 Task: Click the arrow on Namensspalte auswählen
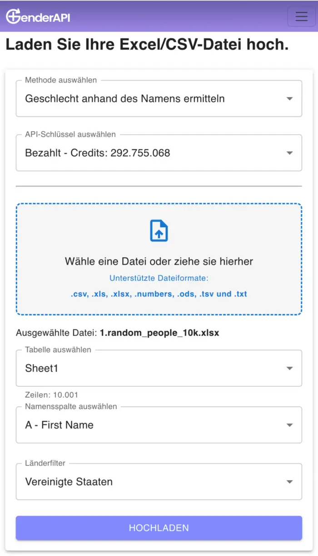(x=289, y=425)
